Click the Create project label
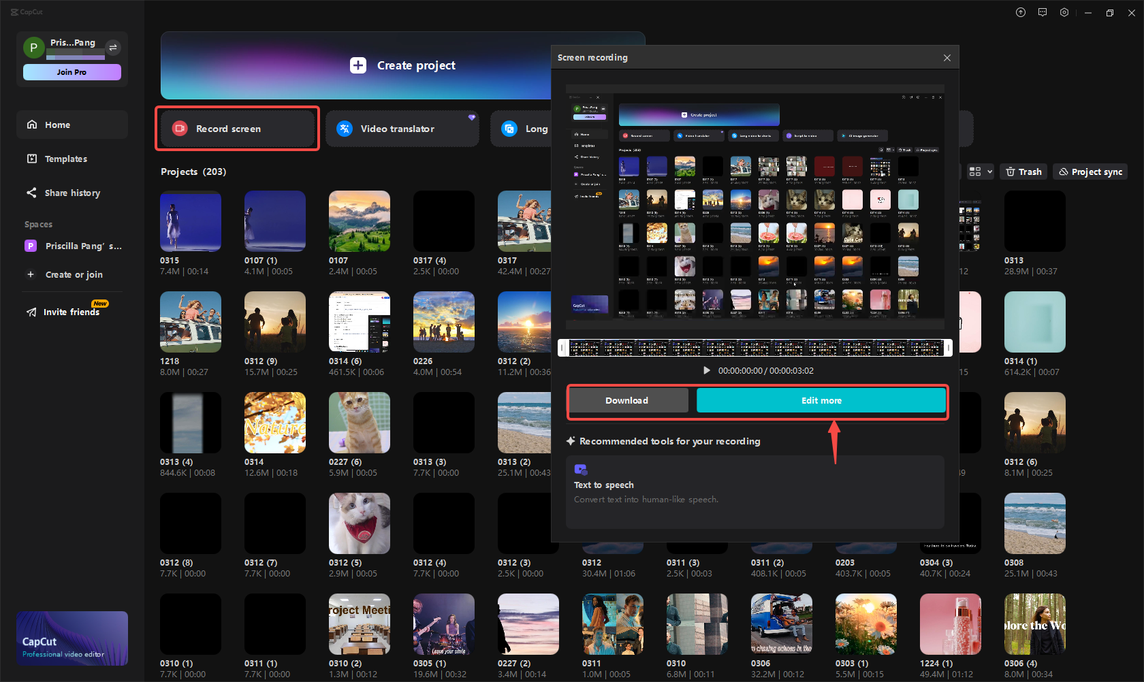The width and height of the screenshot is (1144, 682). click(x=416, y=65)
